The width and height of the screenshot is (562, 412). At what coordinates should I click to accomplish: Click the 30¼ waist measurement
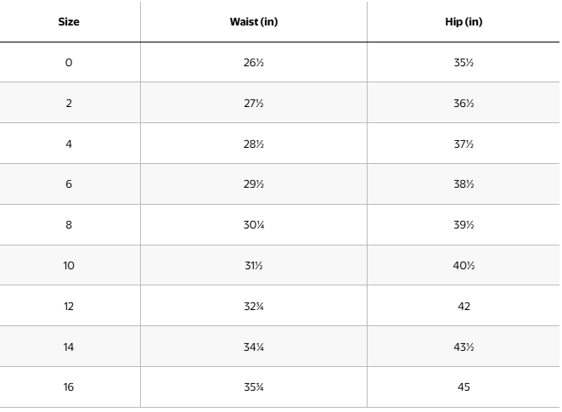coord(253,225)
